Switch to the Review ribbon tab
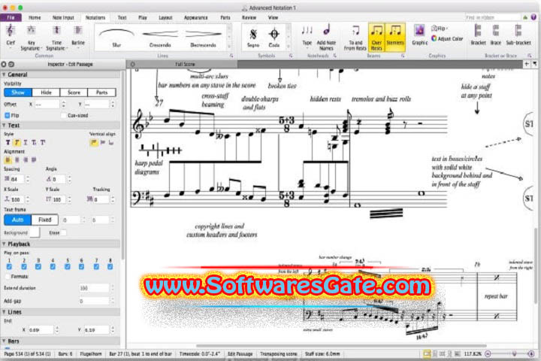The height and width of the screenshot is (361, 541). (x=249, y=17)
